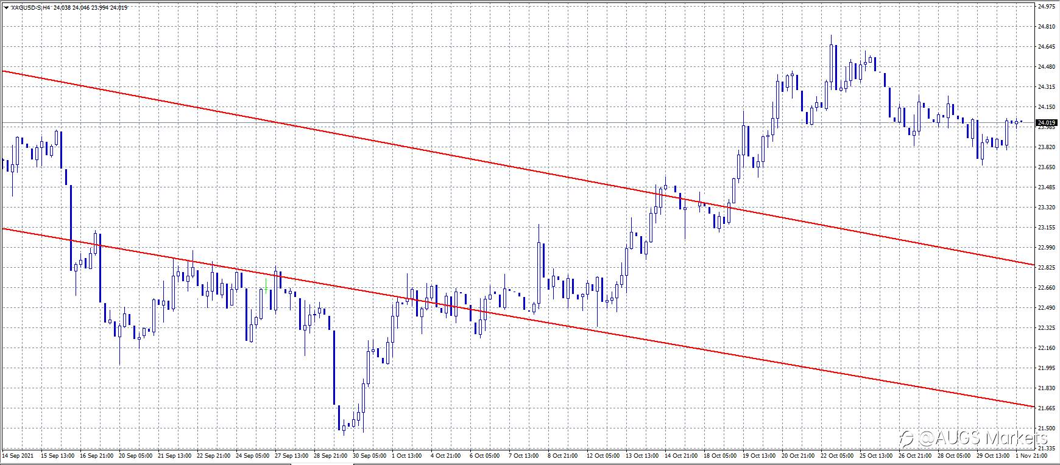Click the black current price tag 24.019
This screenshot has width=1060, height=465.
[1047, 122]
